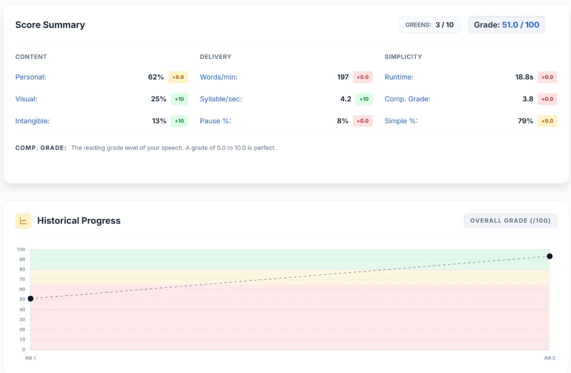Click the CONTENT column heading
The height and width of the screenshot is (373, 571).
[x=31, y=57]
